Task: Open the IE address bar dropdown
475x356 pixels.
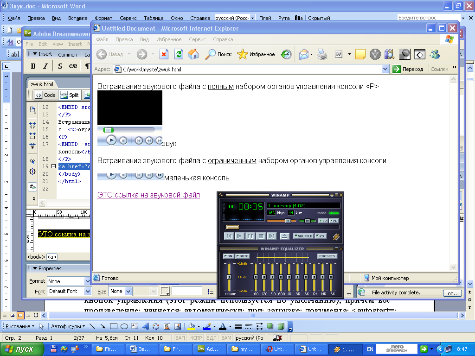Action: click(x=385, y=69)
